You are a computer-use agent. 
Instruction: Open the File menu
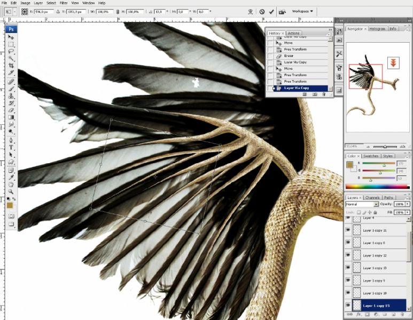(x=4, y=3)
